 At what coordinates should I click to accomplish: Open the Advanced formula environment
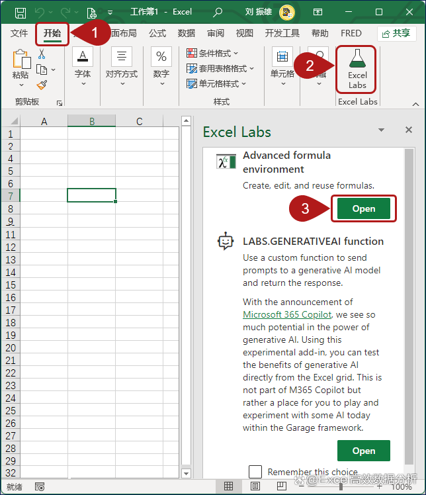pyautogui.click(x=363, y=208)
